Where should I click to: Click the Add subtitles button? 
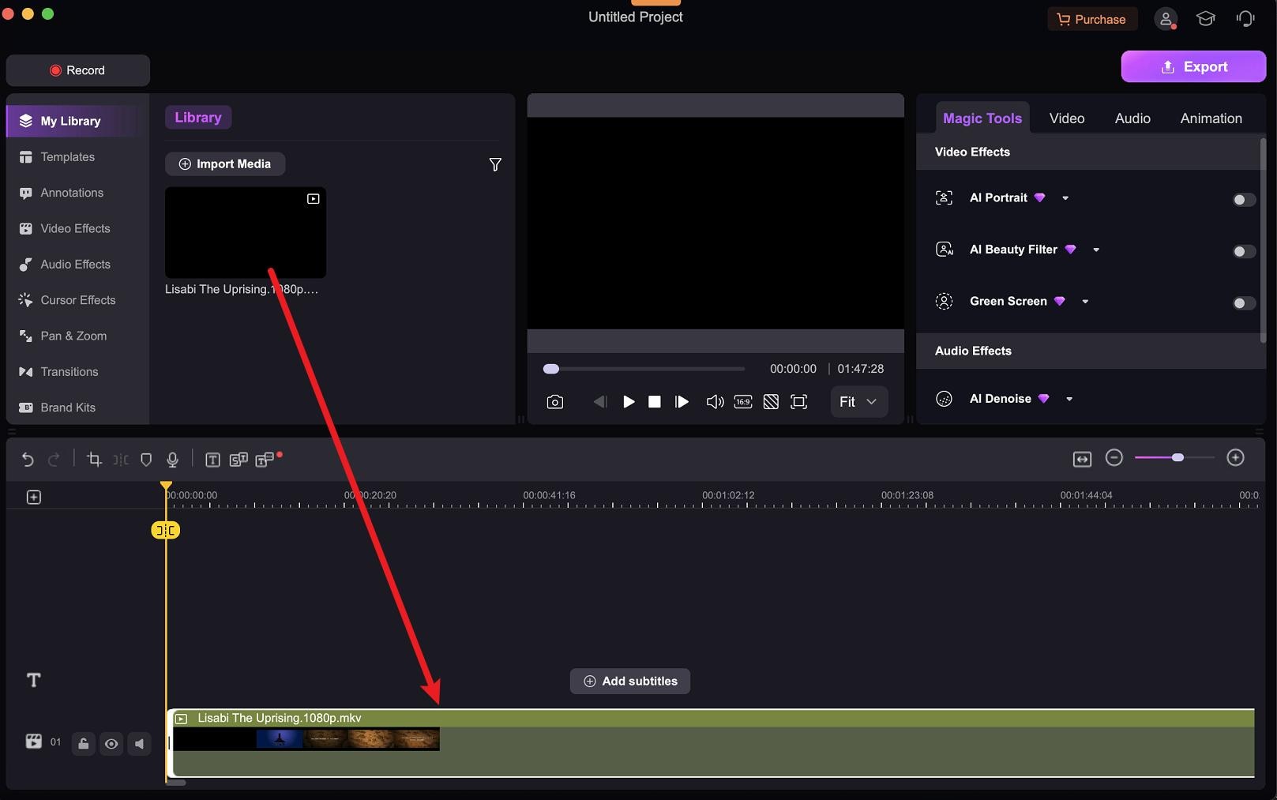tap(630, 681)
